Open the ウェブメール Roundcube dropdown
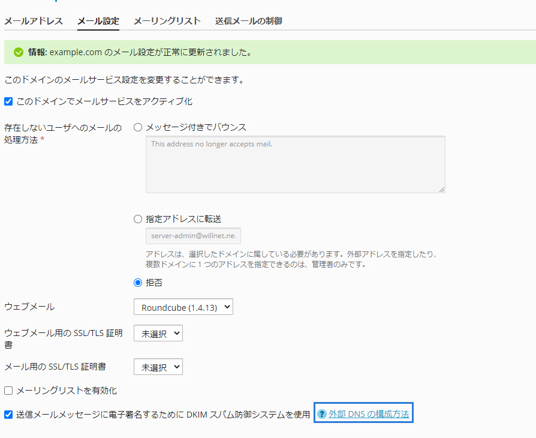The width and height of the screenshot is (536, 438). pos(183,307)
